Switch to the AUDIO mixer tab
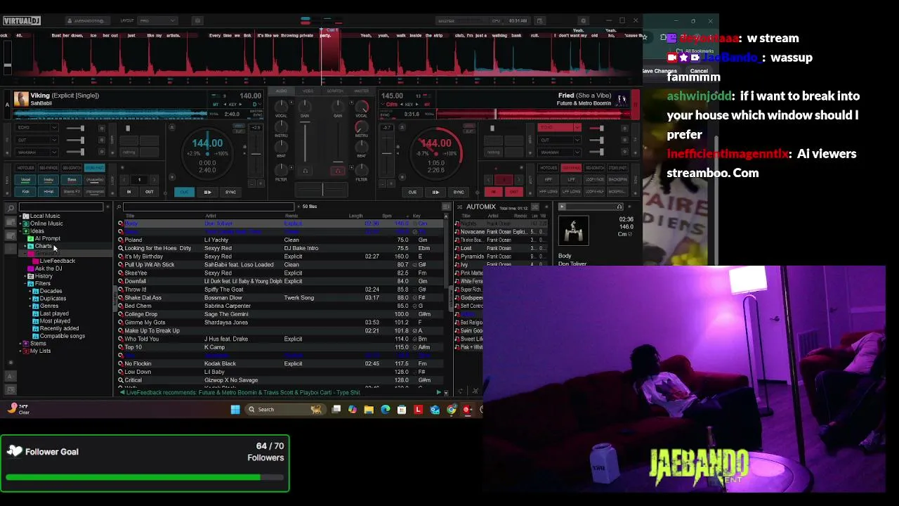The height and width of the screenshot is (506, 899). [282, 91]
